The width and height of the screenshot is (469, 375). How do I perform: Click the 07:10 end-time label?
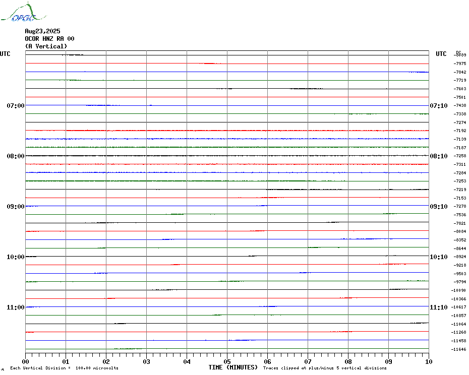click(x=439, y=105)
